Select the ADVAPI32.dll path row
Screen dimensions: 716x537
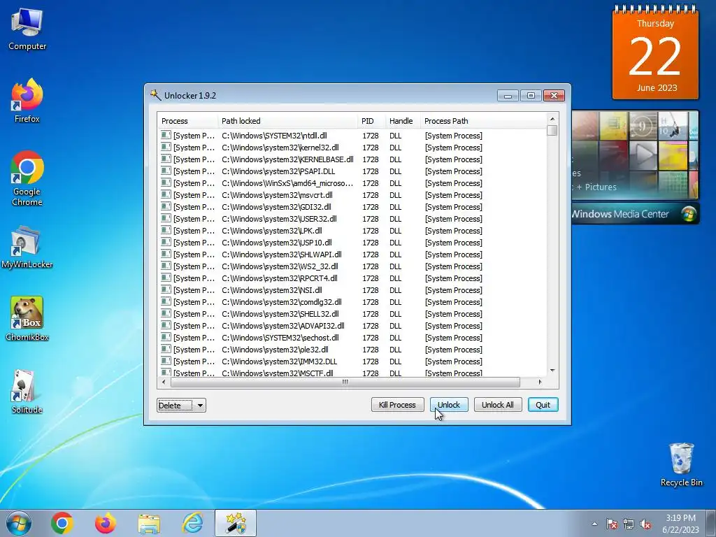pos(283,326)
